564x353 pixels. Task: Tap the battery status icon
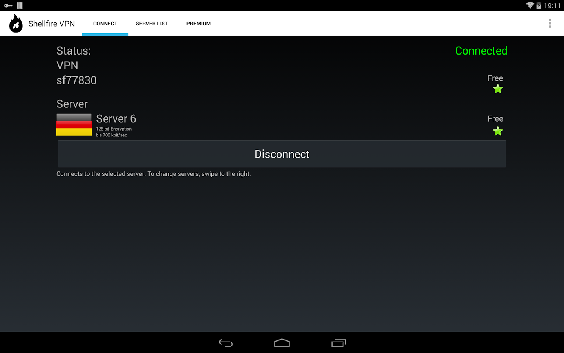[x=539, y=5]
